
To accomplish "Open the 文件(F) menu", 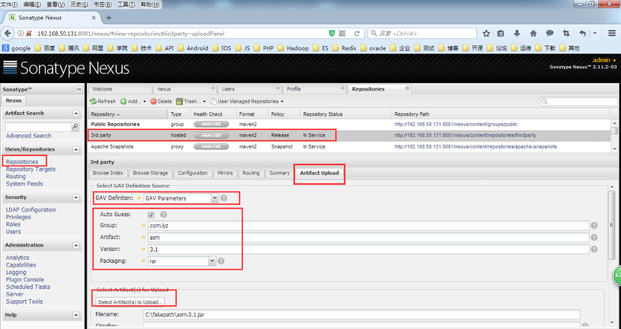I will (9, 5).
